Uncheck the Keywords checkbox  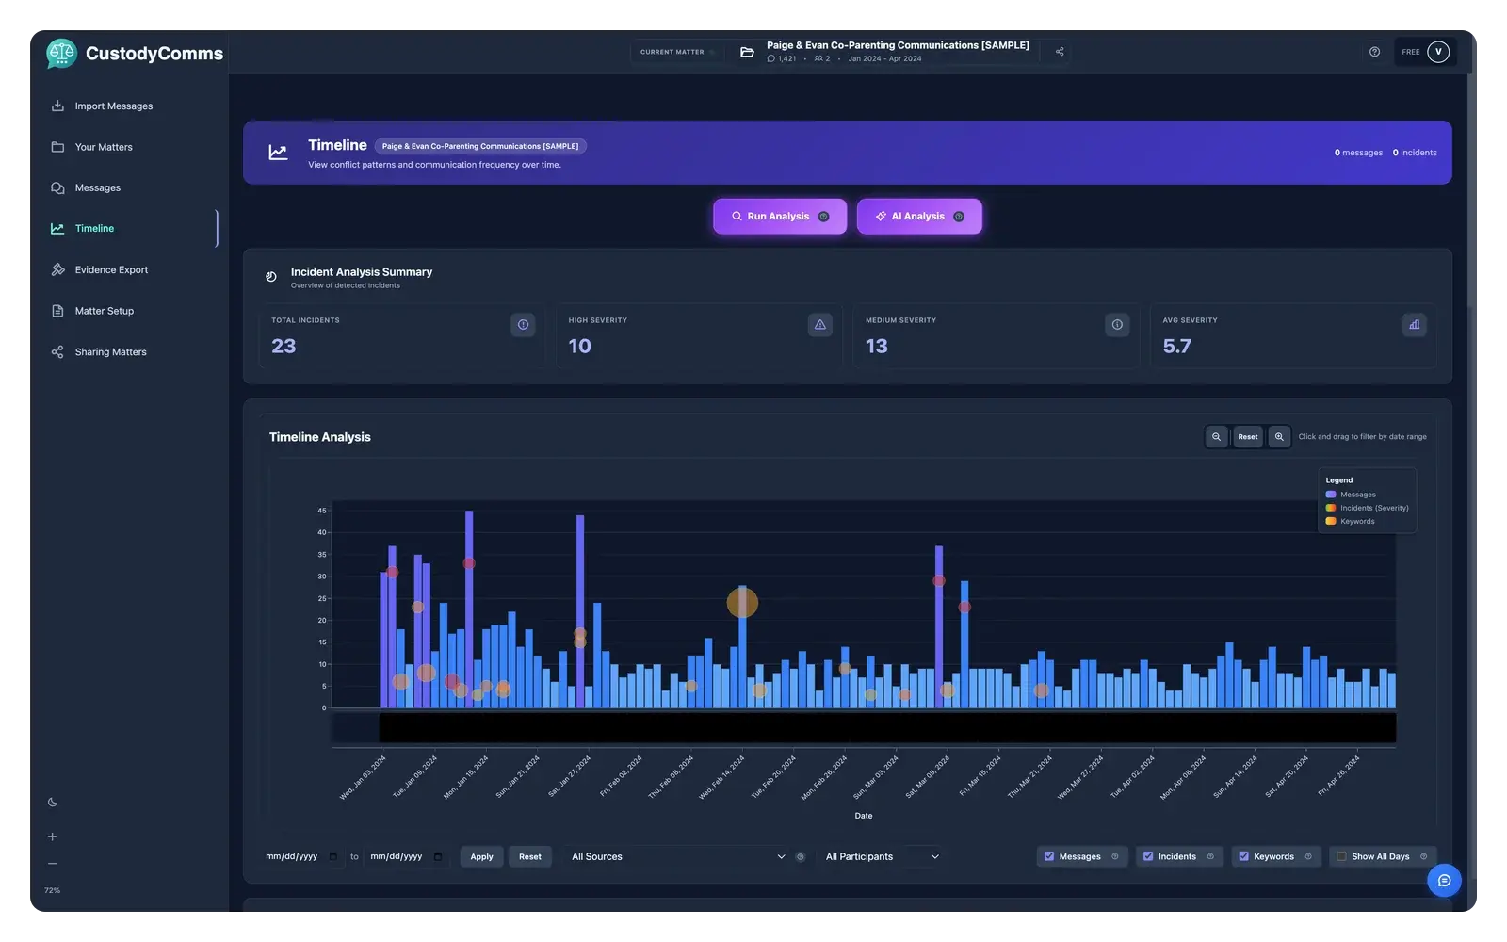(x=1243, y=857)
